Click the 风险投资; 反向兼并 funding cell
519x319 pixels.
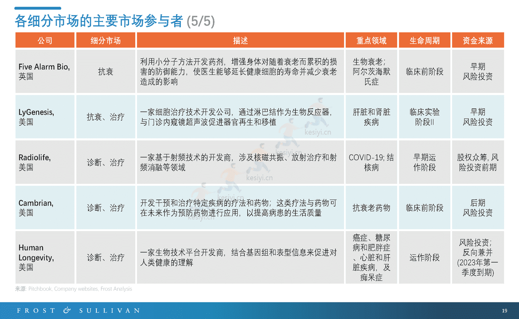(478, 257)
